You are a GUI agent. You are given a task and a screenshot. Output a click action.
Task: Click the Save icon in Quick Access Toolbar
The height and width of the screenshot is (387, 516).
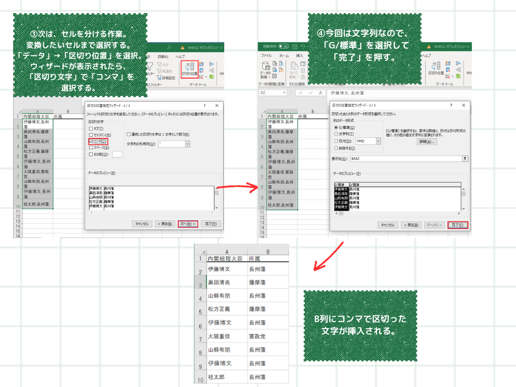[295, 46]
